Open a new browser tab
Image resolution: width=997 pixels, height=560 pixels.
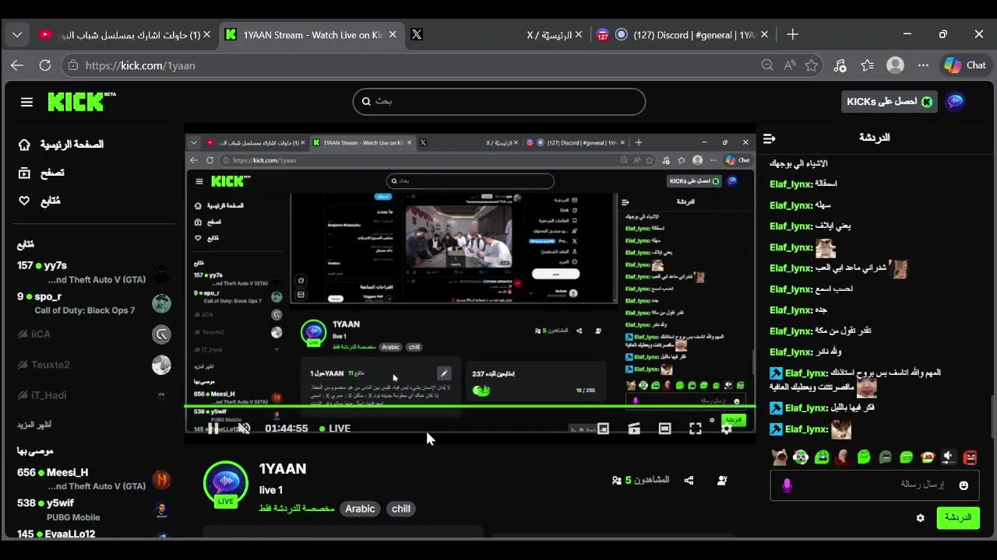click(x=792, y=34)
